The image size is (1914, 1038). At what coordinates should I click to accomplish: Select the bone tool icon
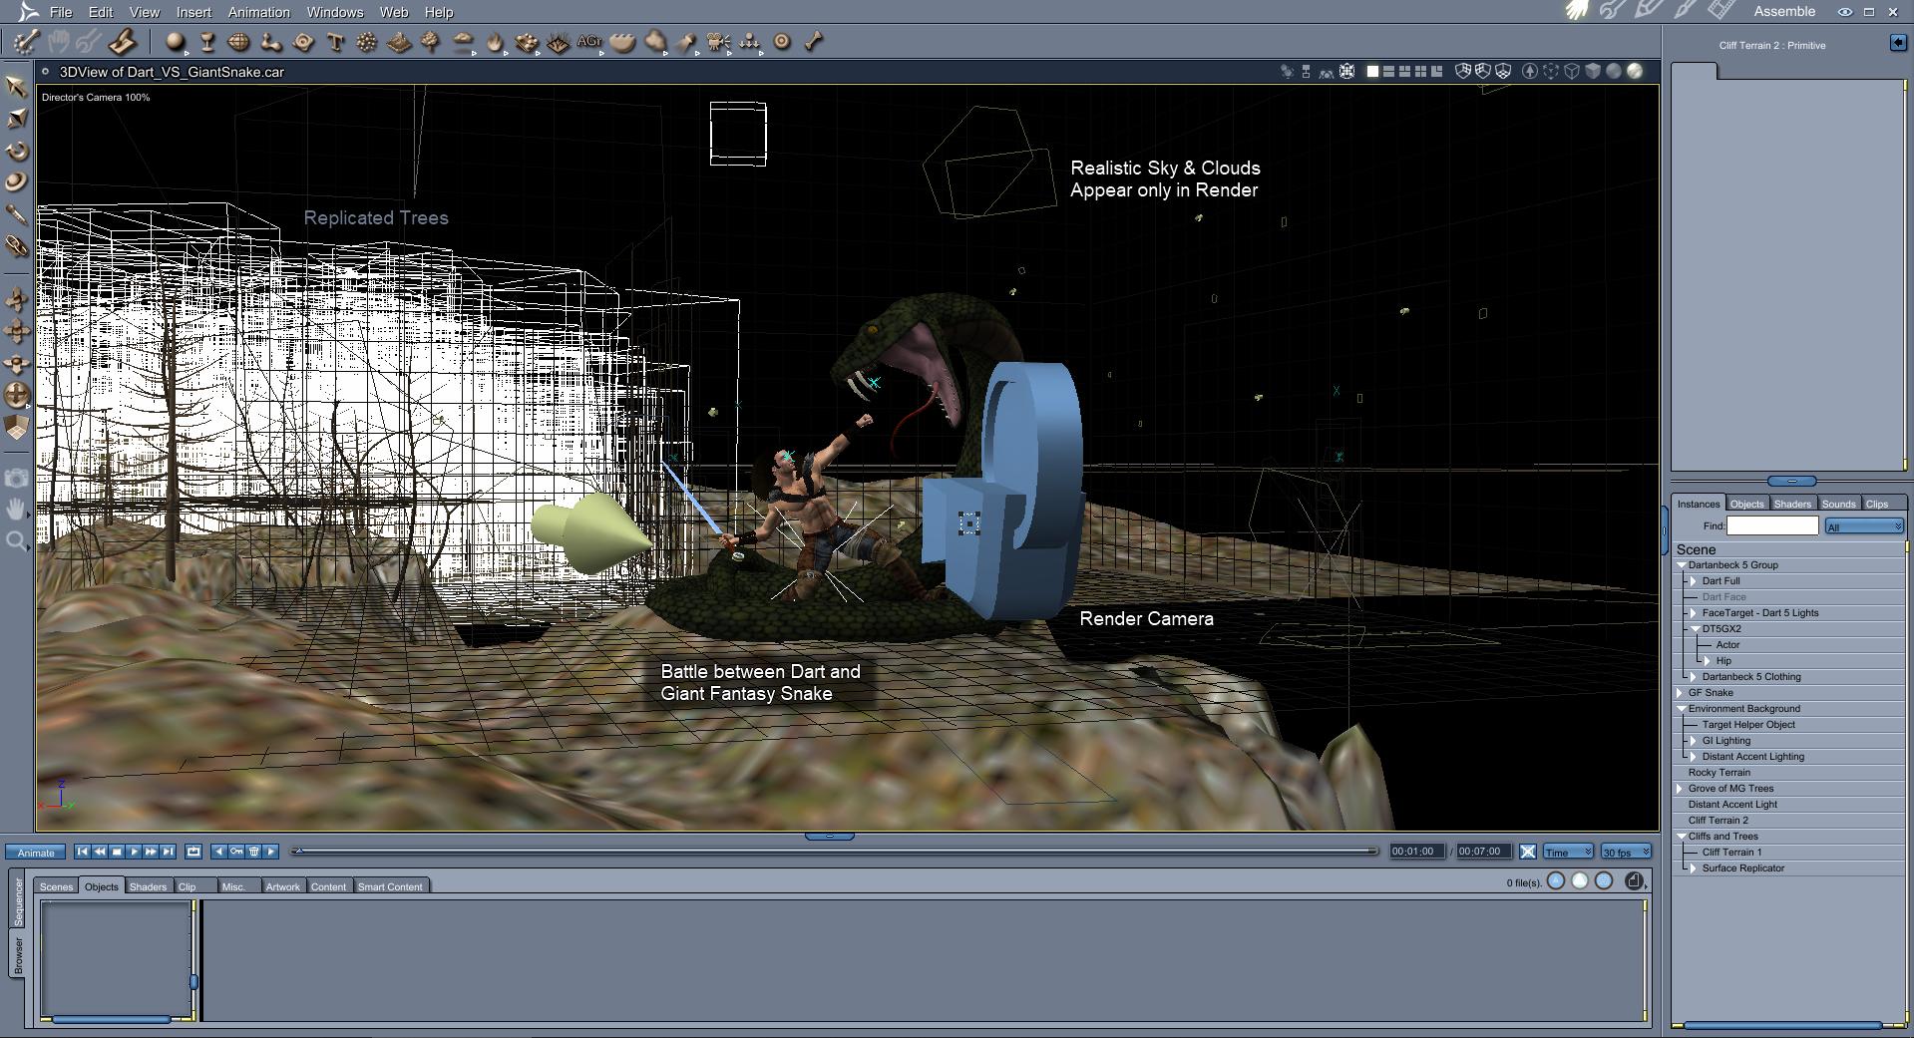(814, 42)
